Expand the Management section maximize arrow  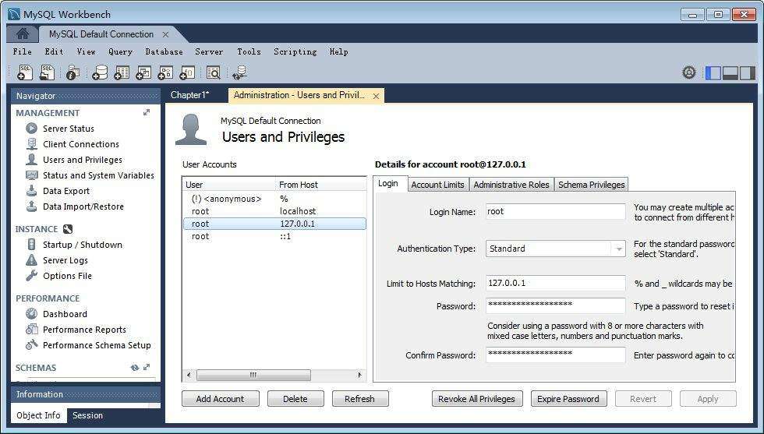point(147,112)
